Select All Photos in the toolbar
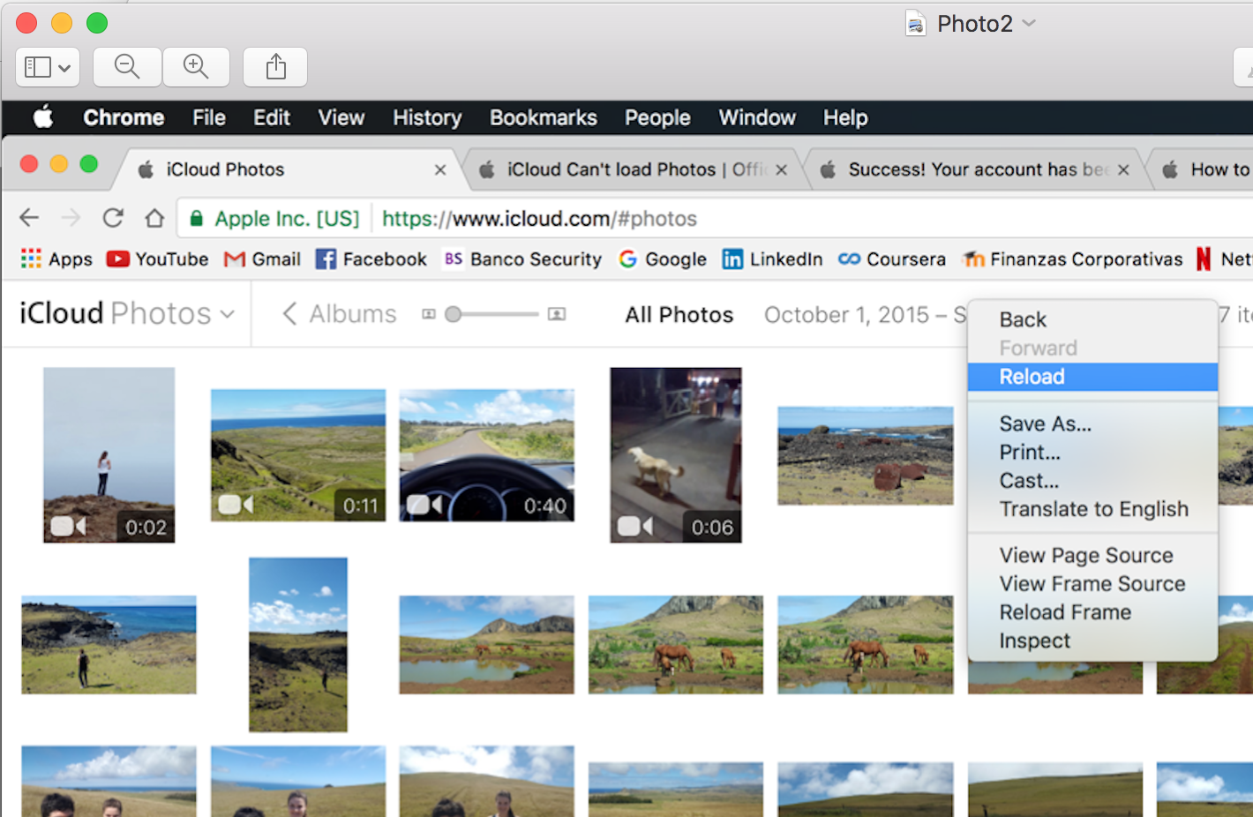The width and height of the screenshot is (1253, 817). pos(678,314)
